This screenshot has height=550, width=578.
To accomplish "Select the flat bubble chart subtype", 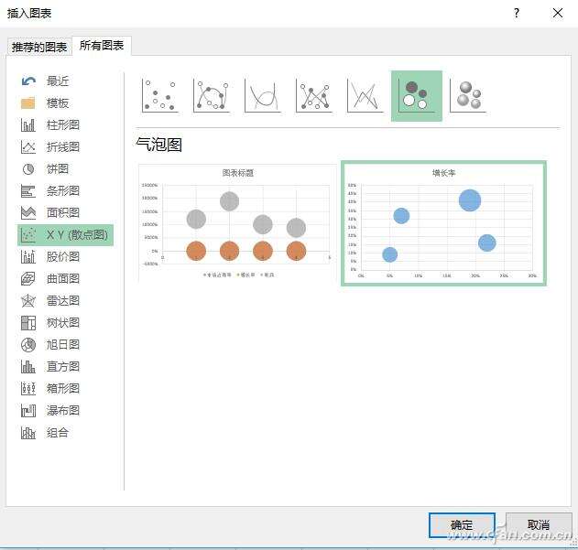I will (417, 96).
